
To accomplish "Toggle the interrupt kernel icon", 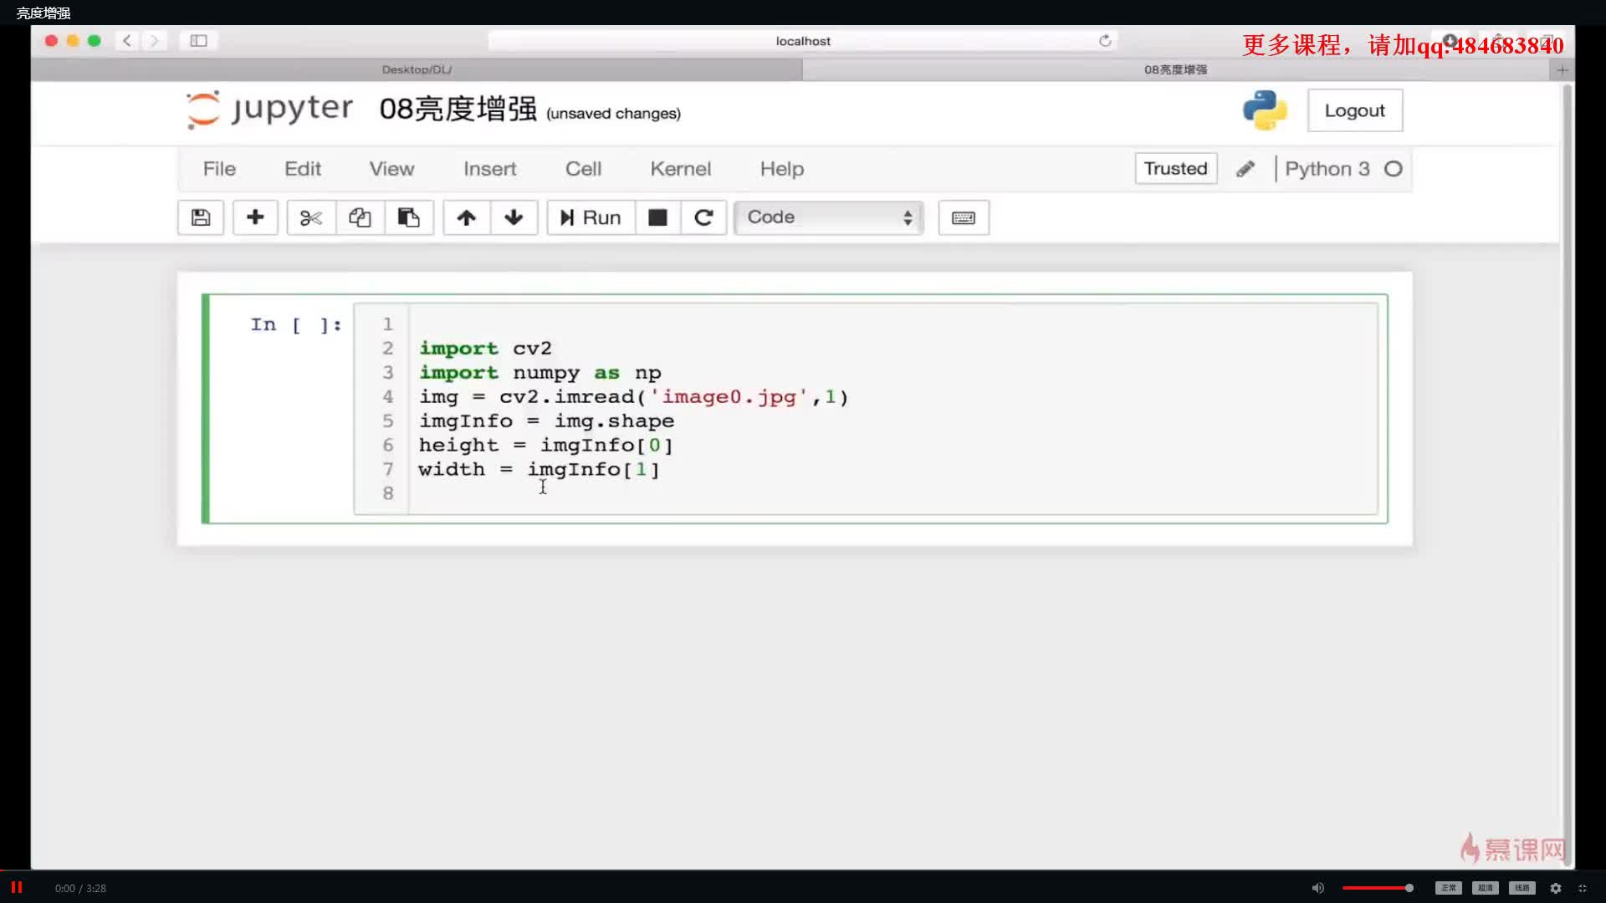I will click(657, 217).
